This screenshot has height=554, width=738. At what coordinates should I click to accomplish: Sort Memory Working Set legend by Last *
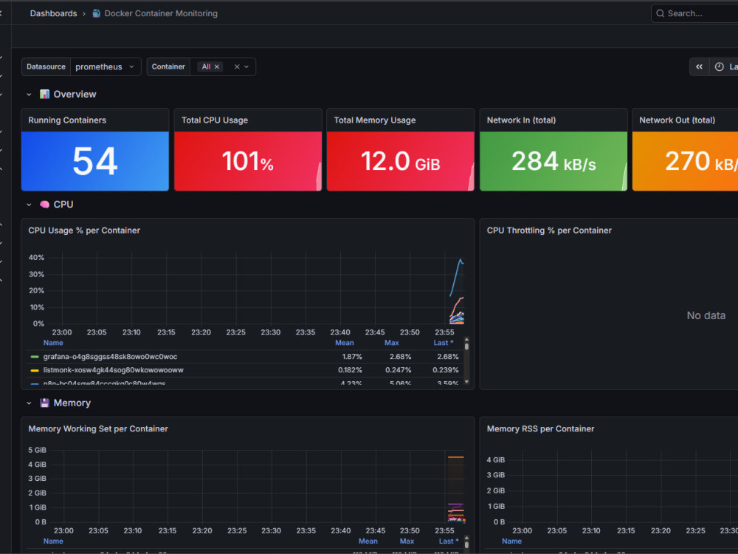coord(449,541)
